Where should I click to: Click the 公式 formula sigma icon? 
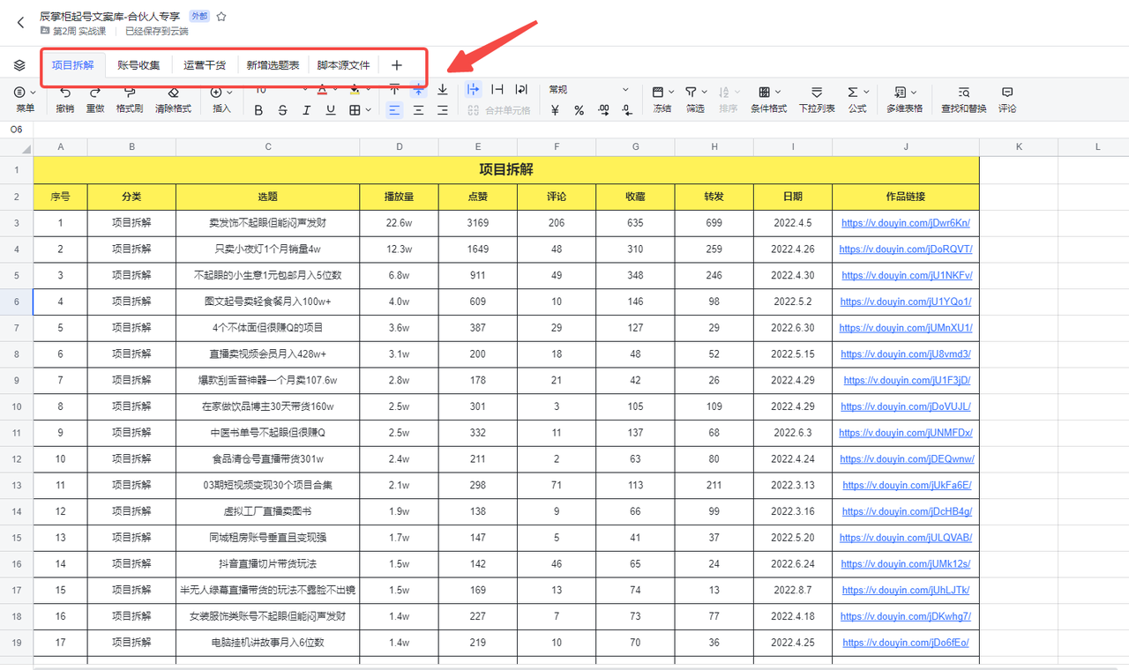point(852,92)
